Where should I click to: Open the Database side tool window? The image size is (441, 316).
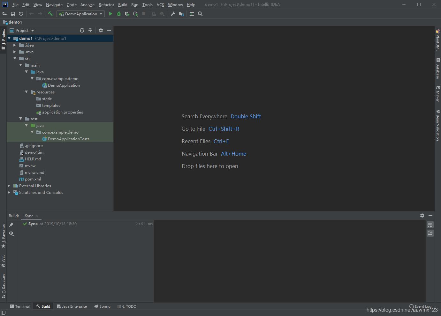438,68
